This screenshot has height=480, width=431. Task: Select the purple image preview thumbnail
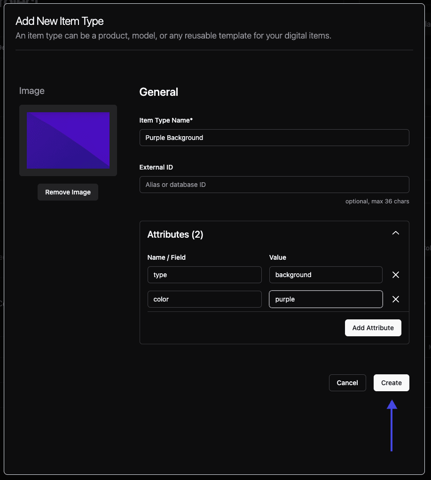pos(68,140)
